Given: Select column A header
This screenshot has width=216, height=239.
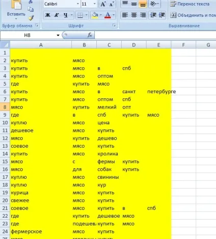Looking at the screenshot, I should [41, 45].
